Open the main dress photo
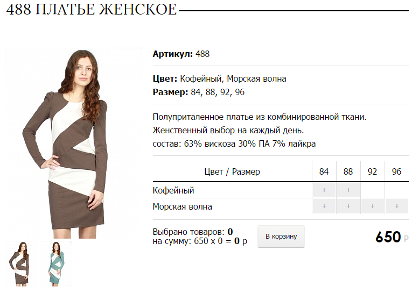Screen dimensions: 419x294 click(x=73, y=143)
